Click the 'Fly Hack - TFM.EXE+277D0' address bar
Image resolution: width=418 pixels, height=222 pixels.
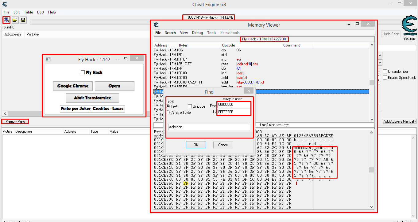pyautogui.click(x=264, y=39)
